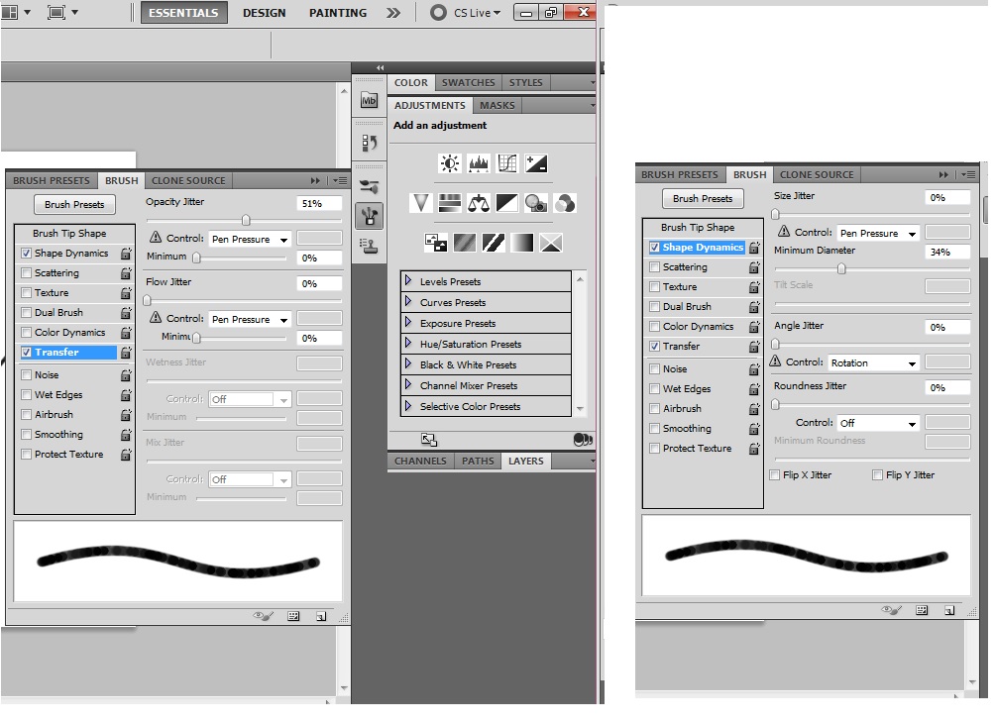The width and height of the screenshot is (995, 723).
Task: Add a Levels adjustment via histogram icon
Action: [479, 163]
